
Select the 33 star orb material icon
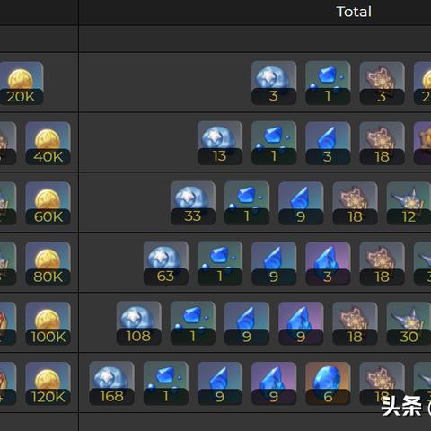193,203
